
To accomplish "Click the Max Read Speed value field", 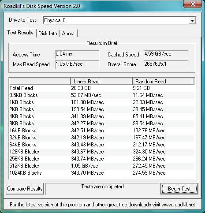I will [77, 64].
